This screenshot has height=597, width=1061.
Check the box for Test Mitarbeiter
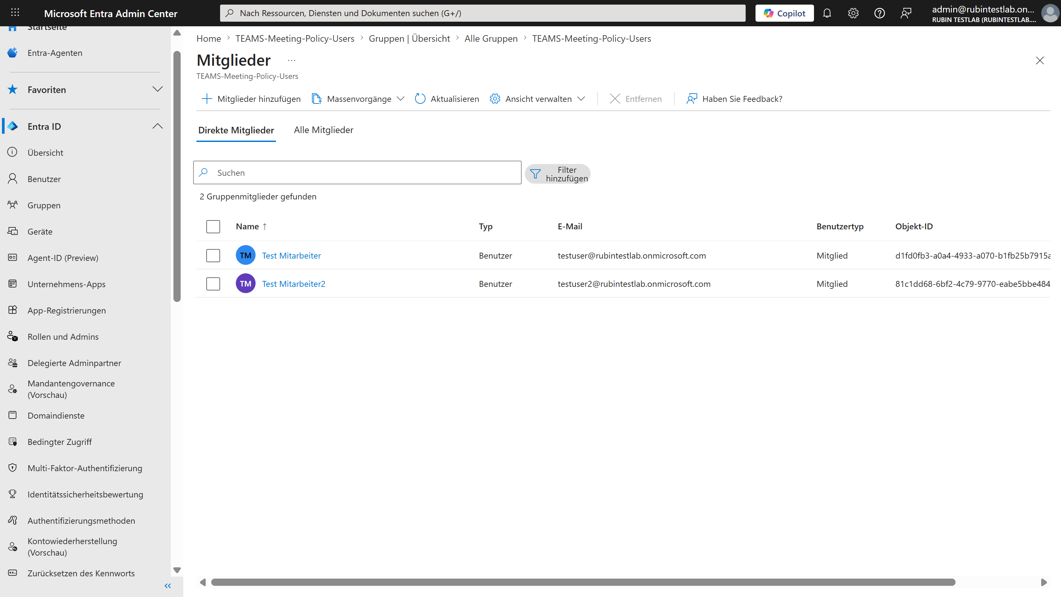click(213, 255)
